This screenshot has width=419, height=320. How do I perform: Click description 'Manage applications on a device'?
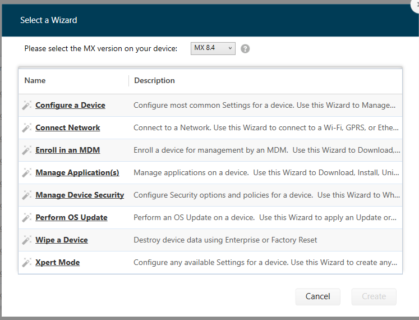pyautogui.click(x=266, y=172)
